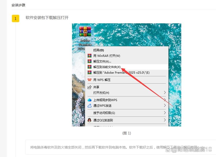The height and width of the screenshot is (157, 216).
Task: Click WinRAR icon beside 用 WinRAR 打开(W)
Action: pyautogui.click(x=89, y=56)
